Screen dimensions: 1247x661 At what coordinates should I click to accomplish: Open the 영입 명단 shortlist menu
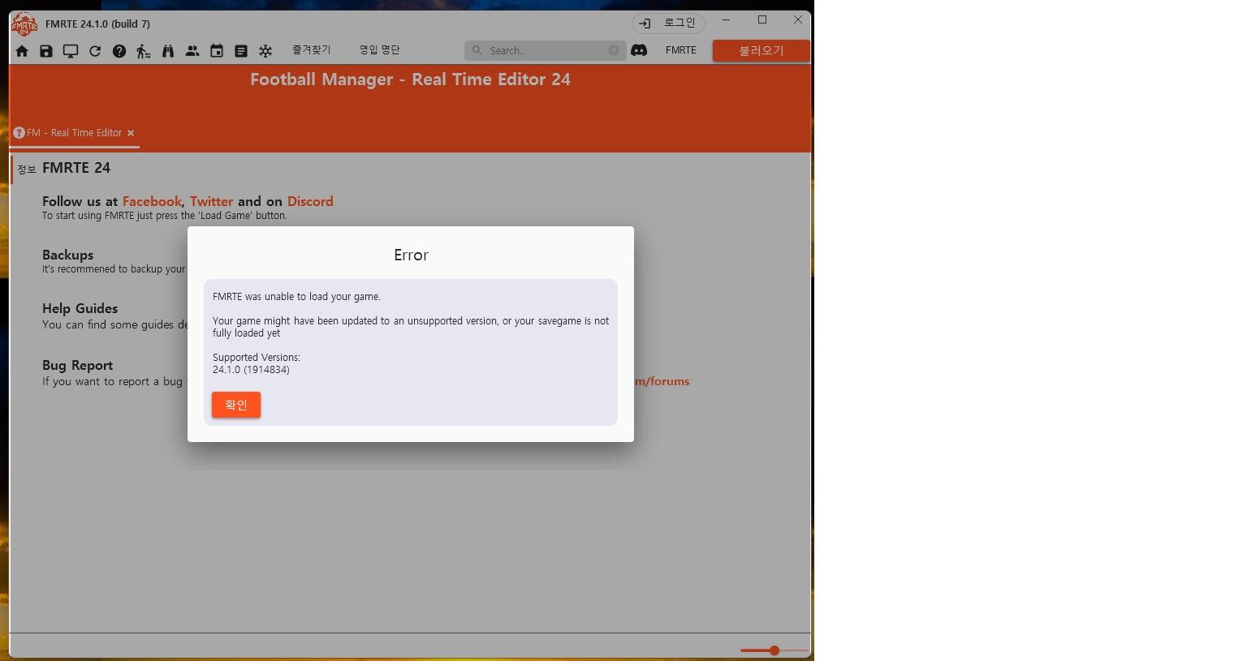coord(380,50)
